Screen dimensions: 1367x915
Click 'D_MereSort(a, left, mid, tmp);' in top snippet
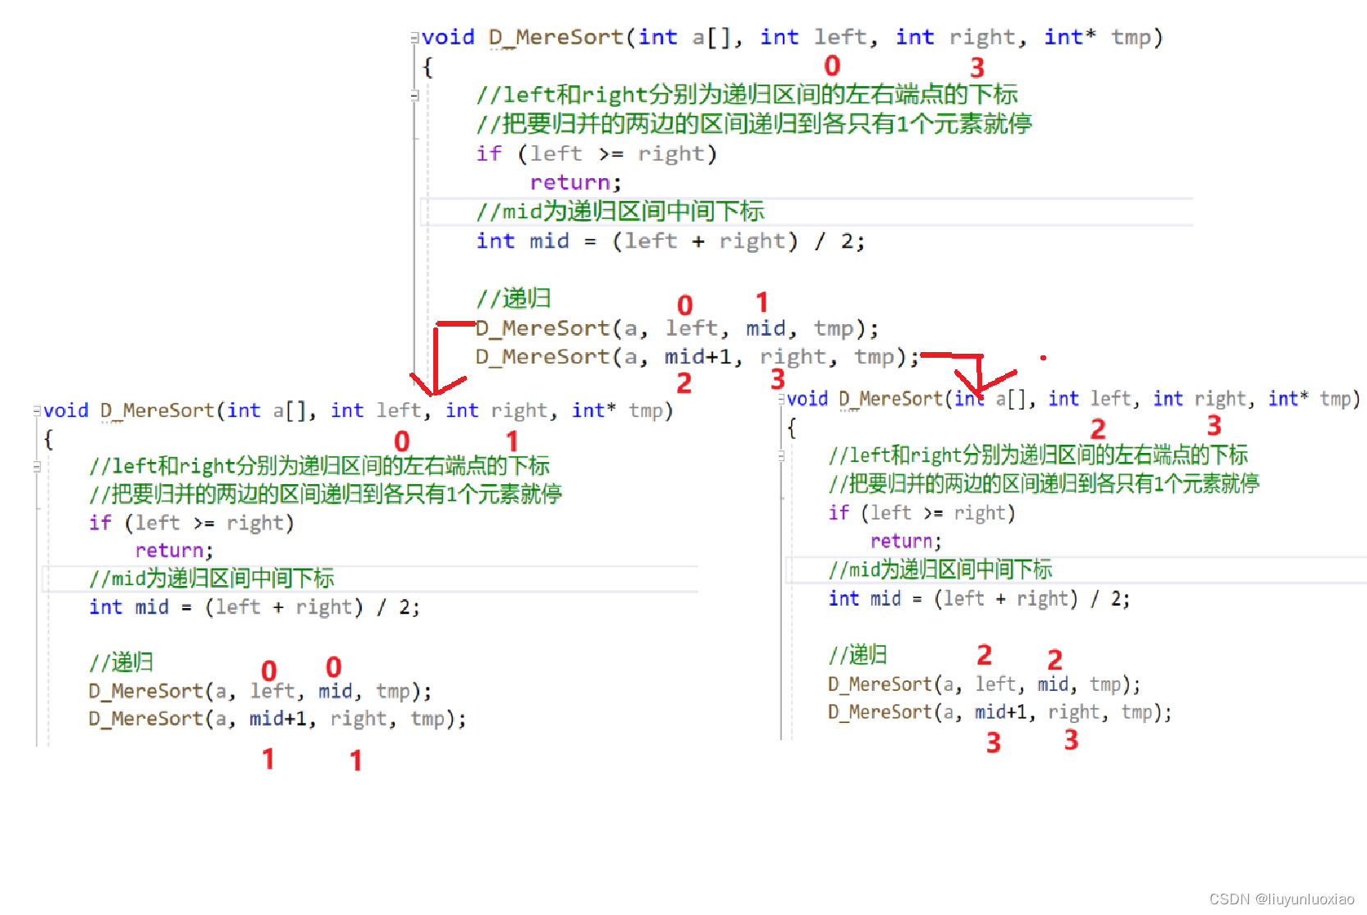(x=677, y=328)
